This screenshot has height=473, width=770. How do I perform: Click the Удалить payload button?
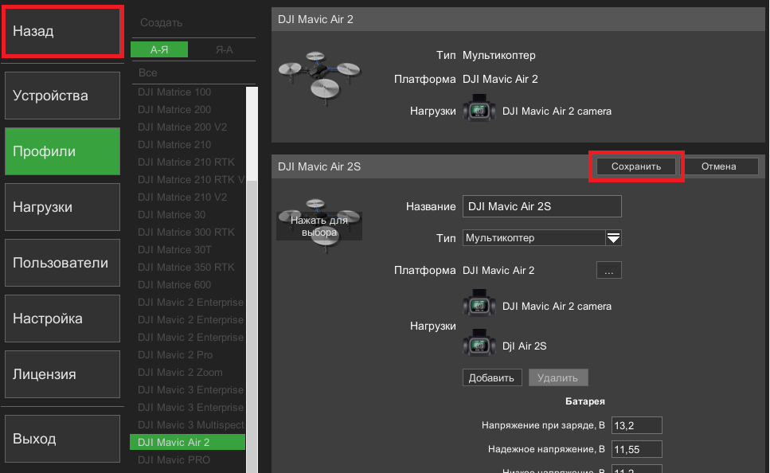coord(558,377)
